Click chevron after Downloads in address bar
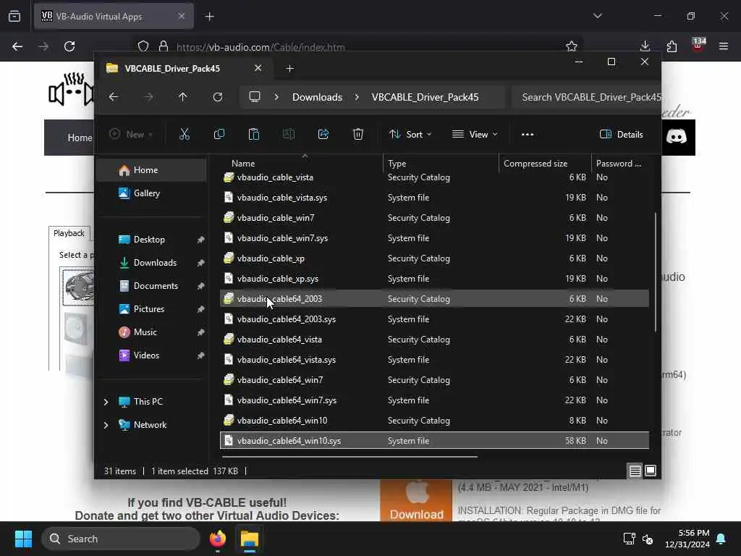 357,97
